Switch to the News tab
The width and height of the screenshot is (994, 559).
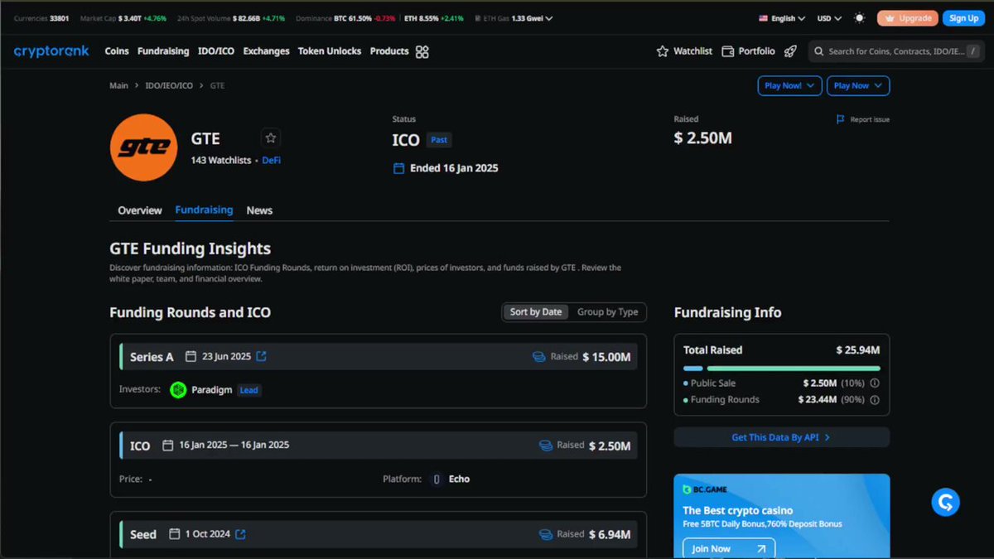(x=259, y=210)
